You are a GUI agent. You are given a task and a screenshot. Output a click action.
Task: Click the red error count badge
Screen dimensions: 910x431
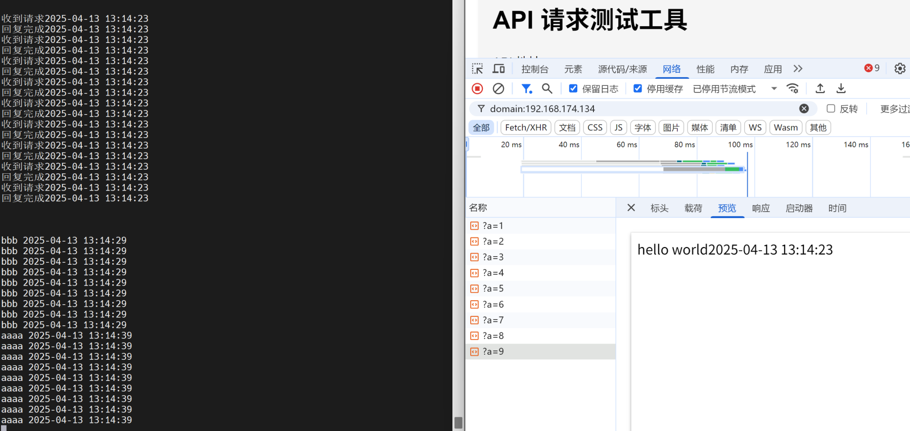[x=872, y=68]
